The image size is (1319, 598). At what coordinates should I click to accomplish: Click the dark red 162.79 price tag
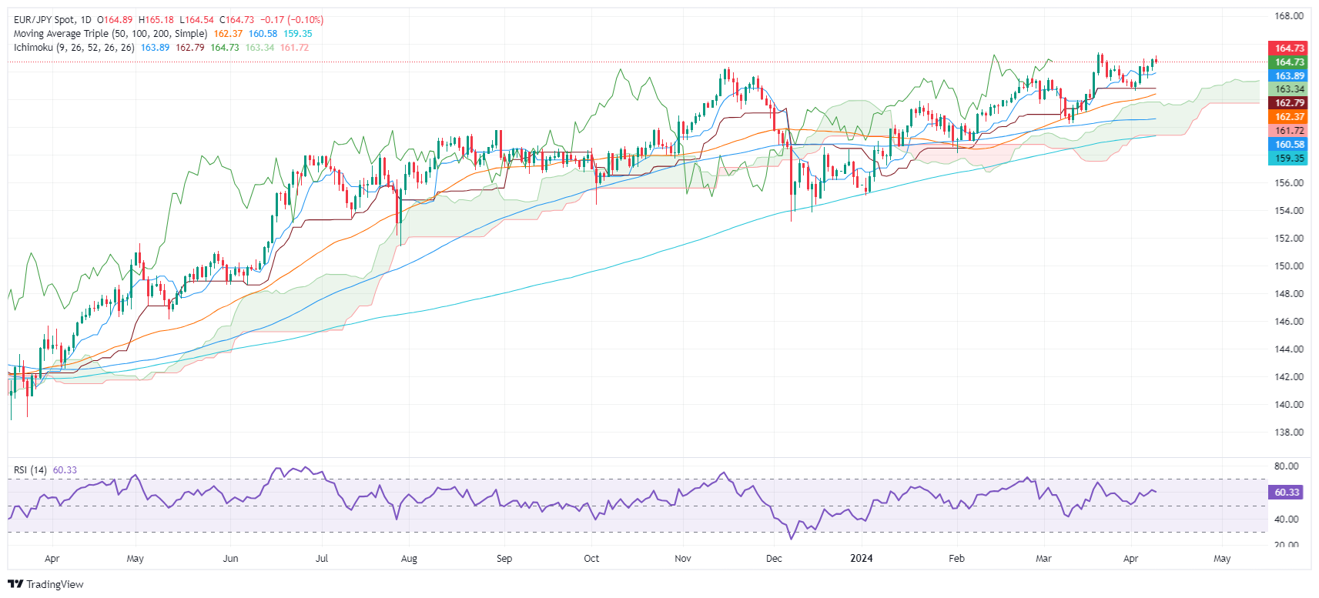click(1289, 103)
